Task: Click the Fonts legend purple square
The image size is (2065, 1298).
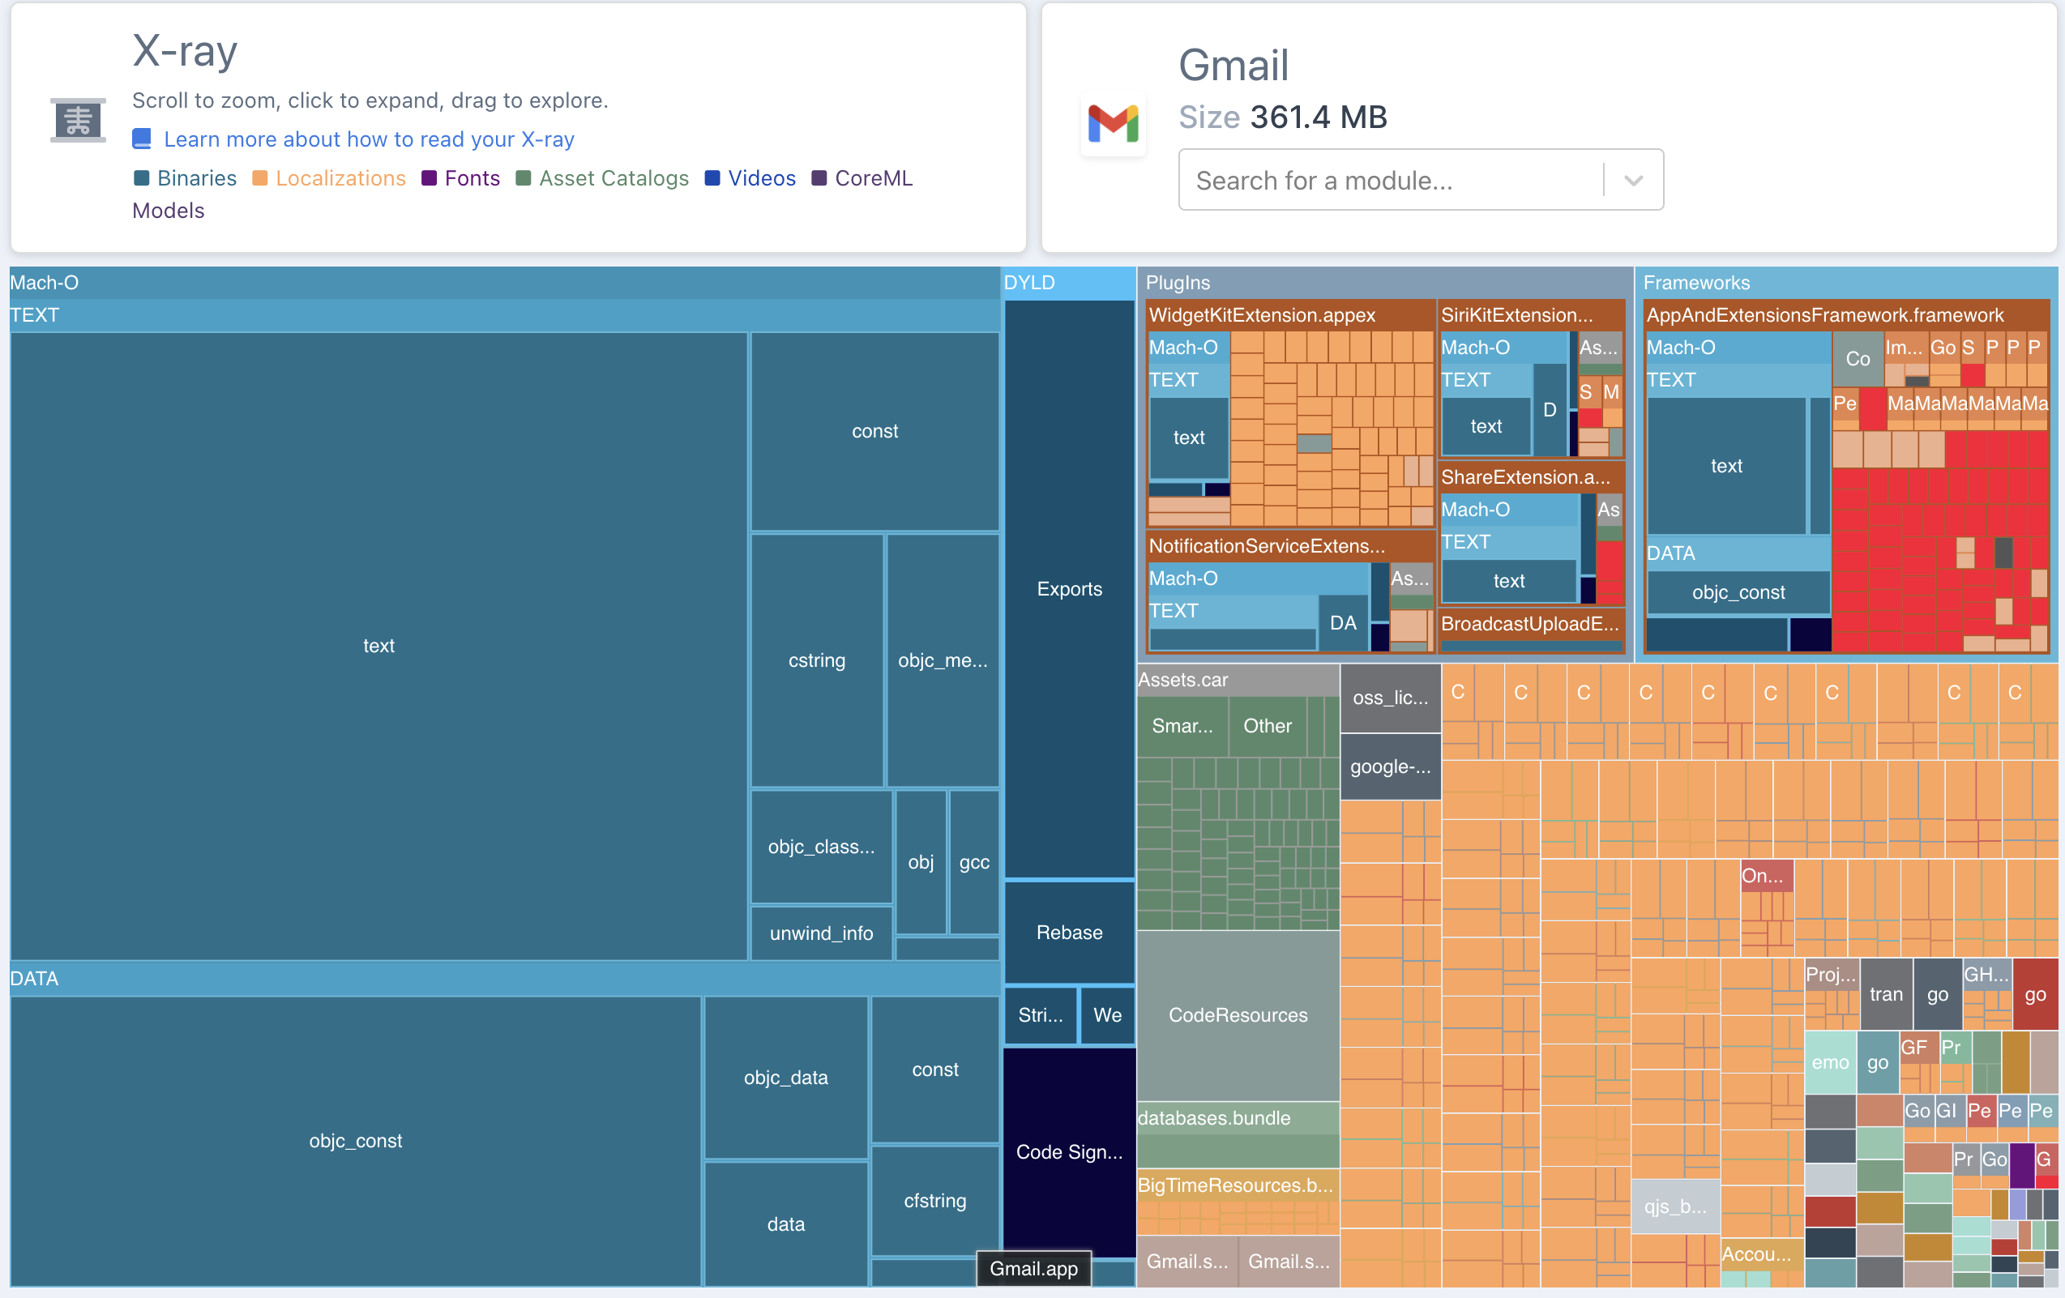Action: [429, 178]
